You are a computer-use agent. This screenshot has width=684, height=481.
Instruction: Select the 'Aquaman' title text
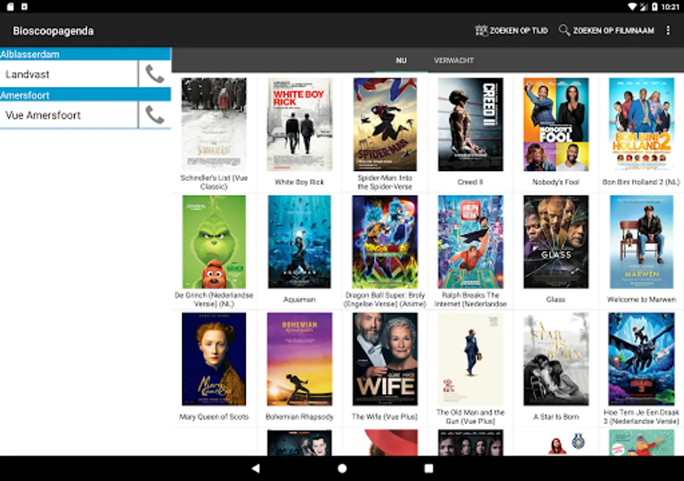click(x=299, y=300)
